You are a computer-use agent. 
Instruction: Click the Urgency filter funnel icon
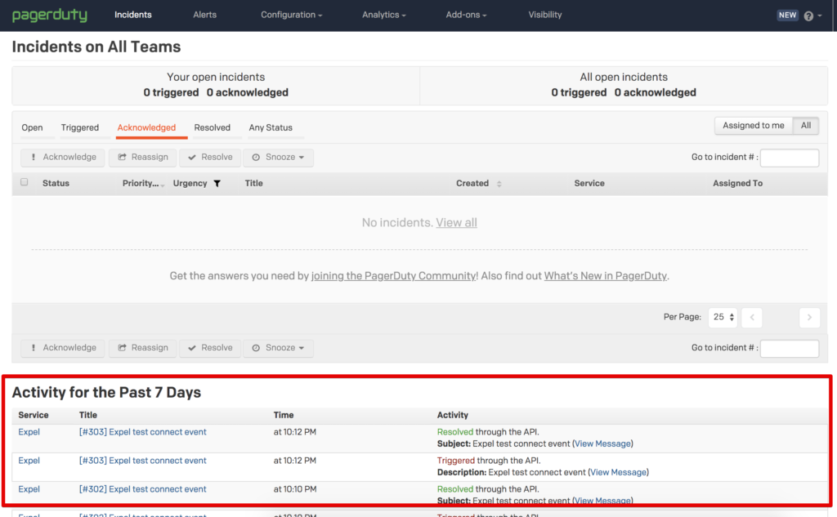click(217, 184)
